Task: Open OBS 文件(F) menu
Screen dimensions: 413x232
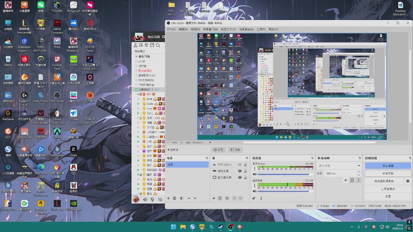Action: pyautogui.click(x=171, y=29)
